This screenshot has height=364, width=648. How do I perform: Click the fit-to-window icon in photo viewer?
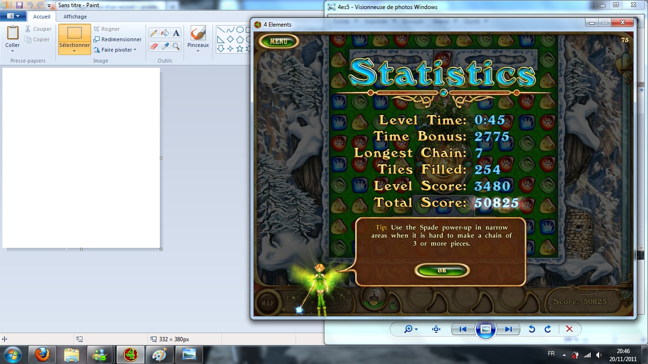point(436,329)
